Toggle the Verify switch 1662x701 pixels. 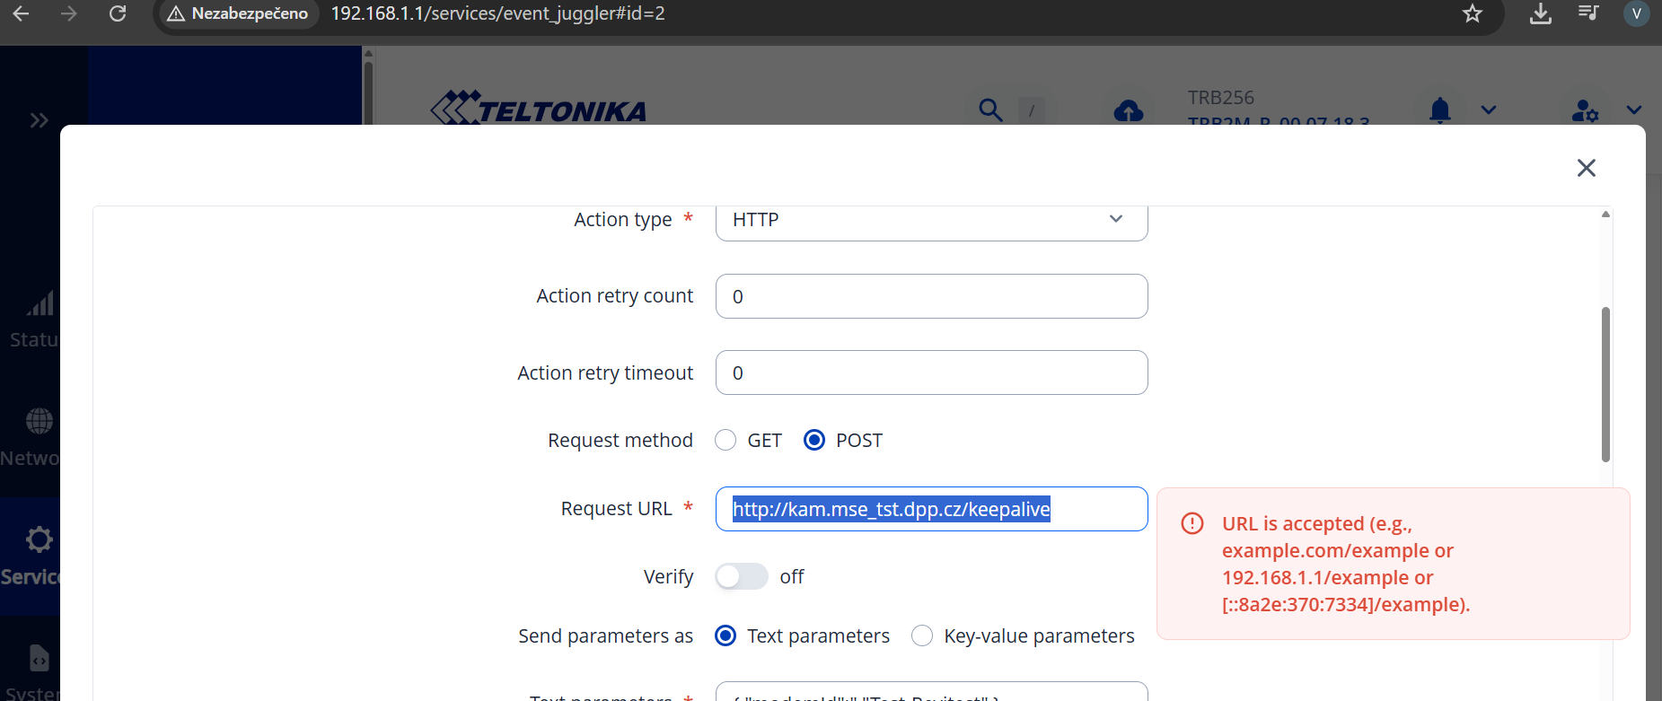[742, 576]
